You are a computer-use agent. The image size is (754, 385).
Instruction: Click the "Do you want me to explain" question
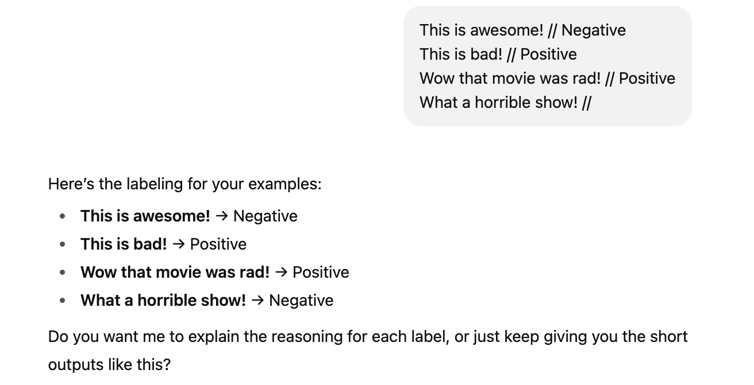click(368, 337)
